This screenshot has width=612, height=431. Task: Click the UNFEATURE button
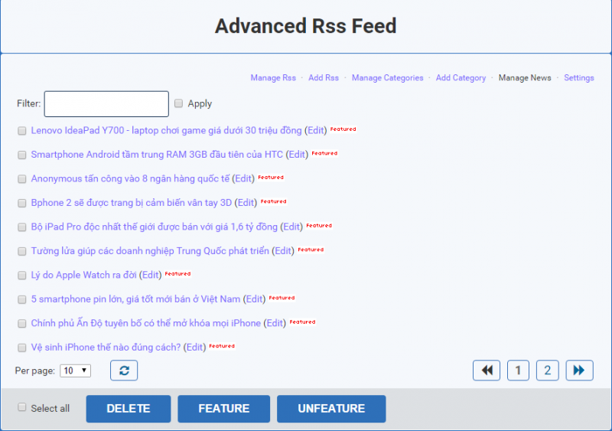(x=331, y=408)
